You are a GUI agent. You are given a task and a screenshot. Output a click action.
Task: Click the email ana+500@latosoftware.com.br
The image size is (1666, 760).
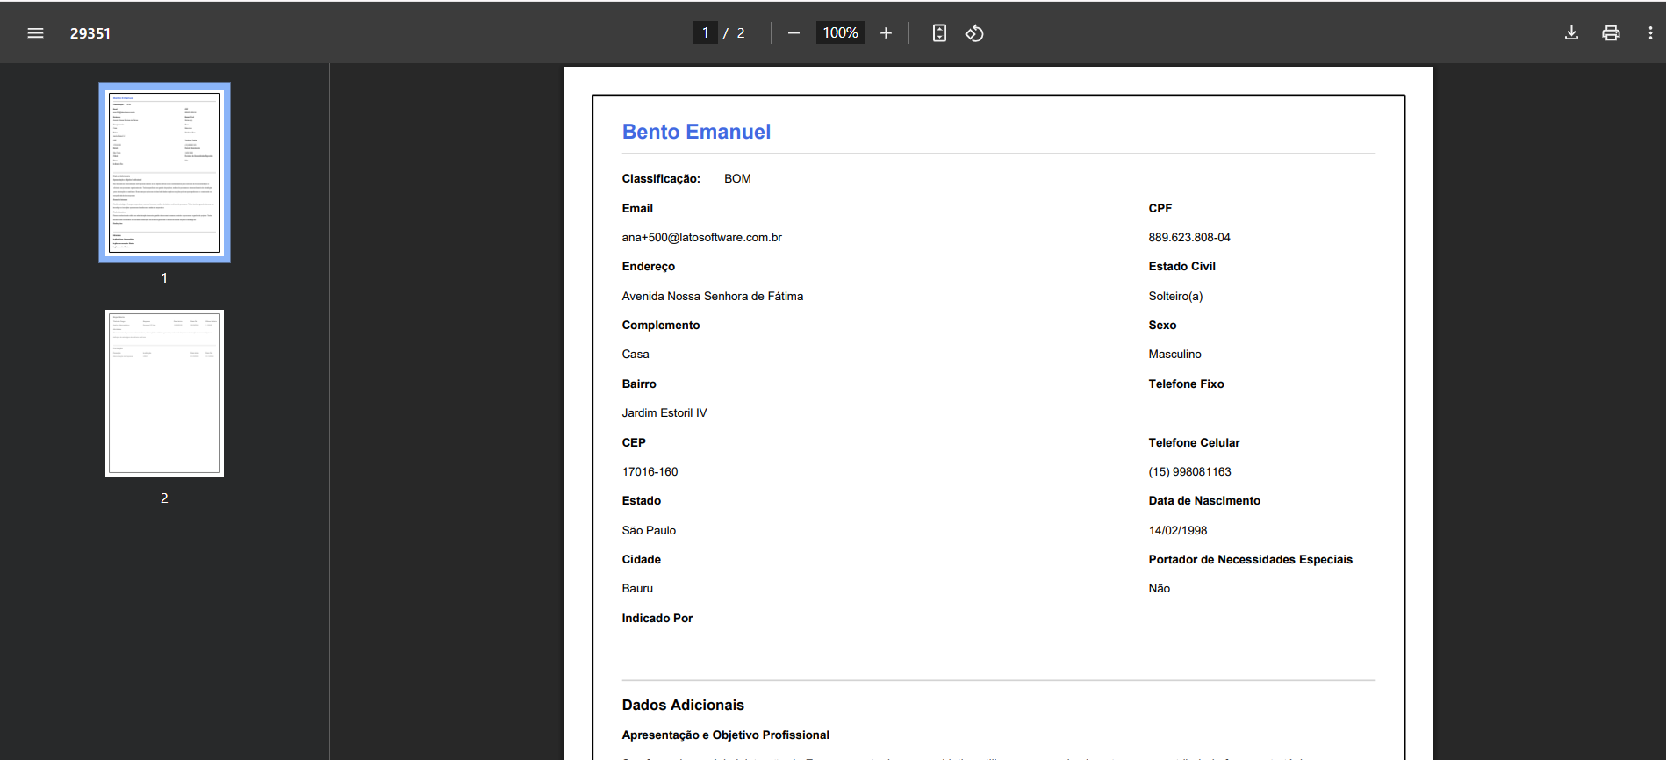(701, 237)
